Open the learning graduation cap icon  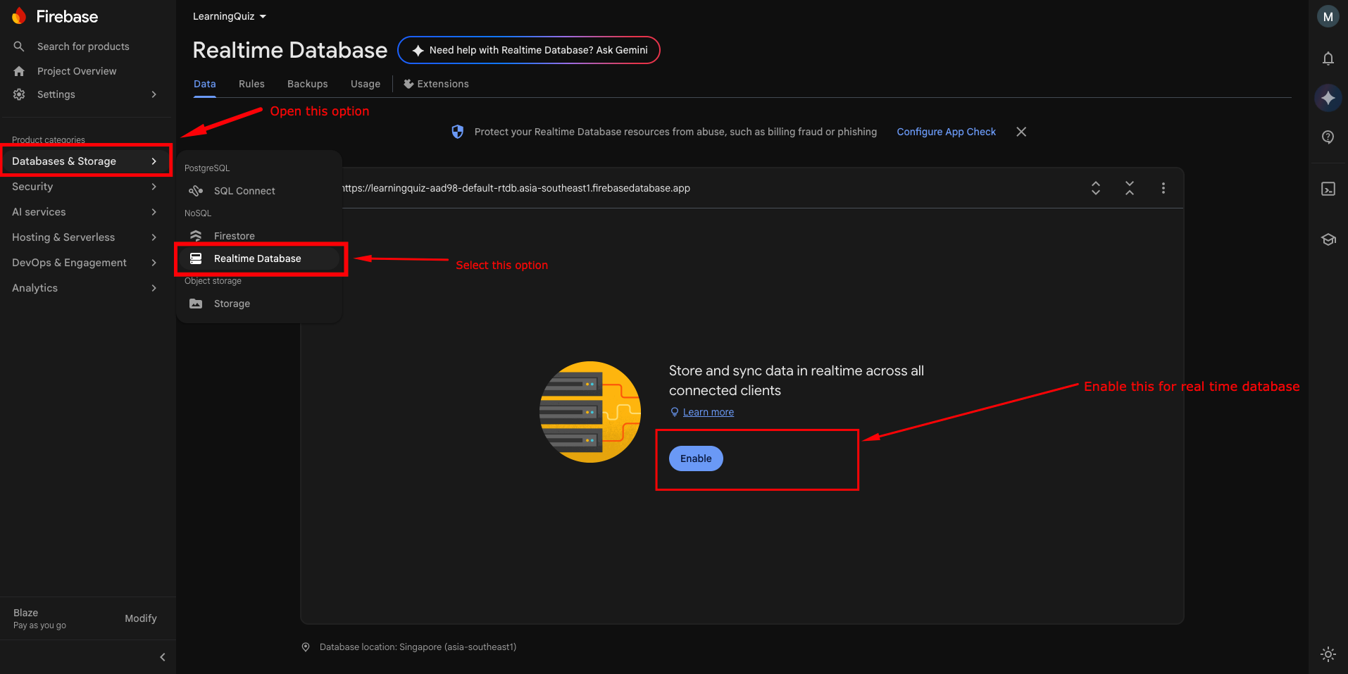coord(1328,239)
